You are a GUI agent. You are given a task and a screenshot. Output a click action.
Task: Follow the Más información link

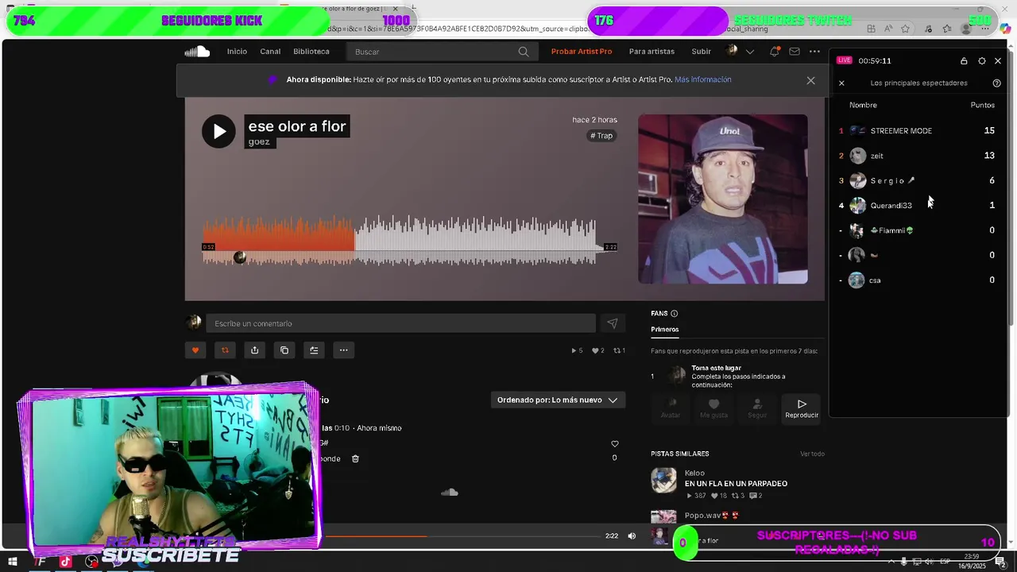[x=703, y=79]
